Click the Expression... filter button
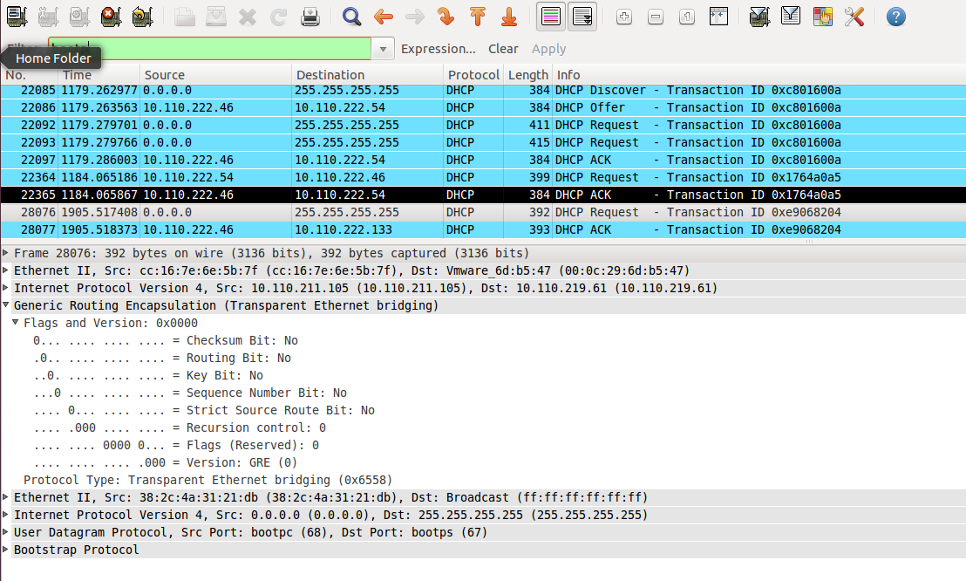 point(438,49)
